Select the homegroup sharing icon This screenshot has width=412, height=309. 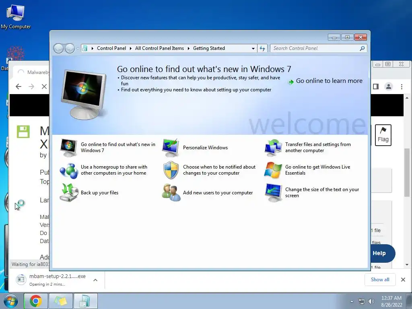[68, 170]
